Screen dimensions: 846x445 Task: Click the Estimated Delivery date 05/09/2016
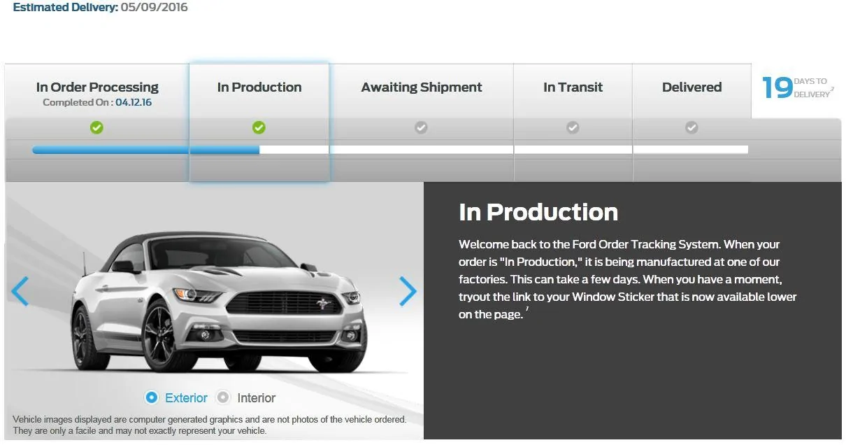154,8
